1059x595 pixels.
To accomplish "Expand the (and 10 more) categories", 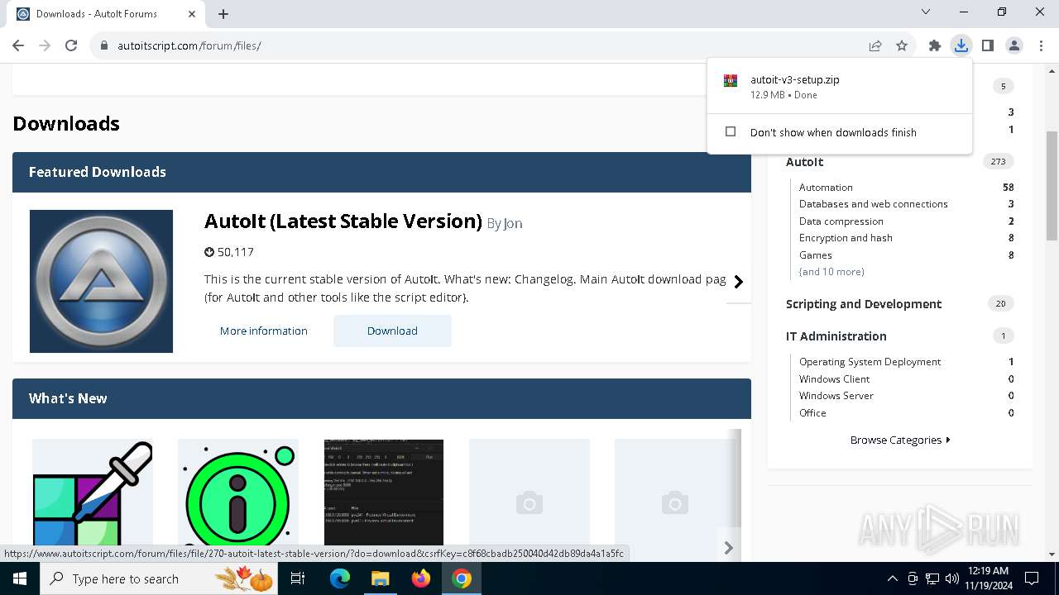I will [x=831, y=272].
